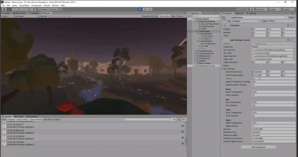
Task: Click object picker for Night Light field
Action: coord(294,59)
